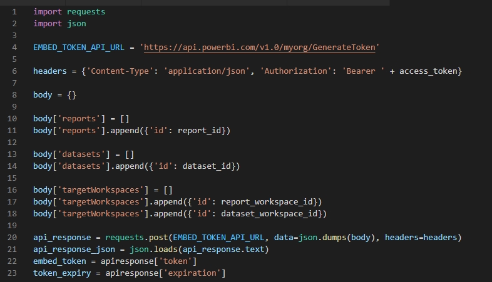This screenshot has width=492, height=282.
Task: Click the api_response variable on line 20
Action: coord(62,238)
